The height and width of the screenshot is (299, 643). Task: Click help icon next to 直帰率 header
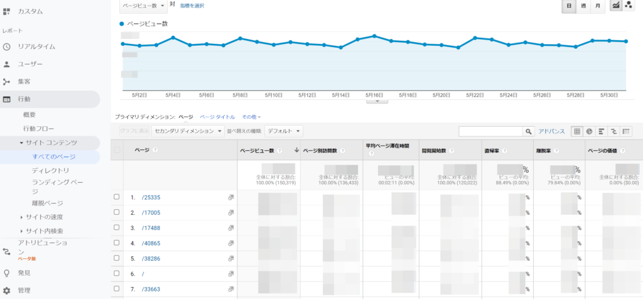click(504, 151)
